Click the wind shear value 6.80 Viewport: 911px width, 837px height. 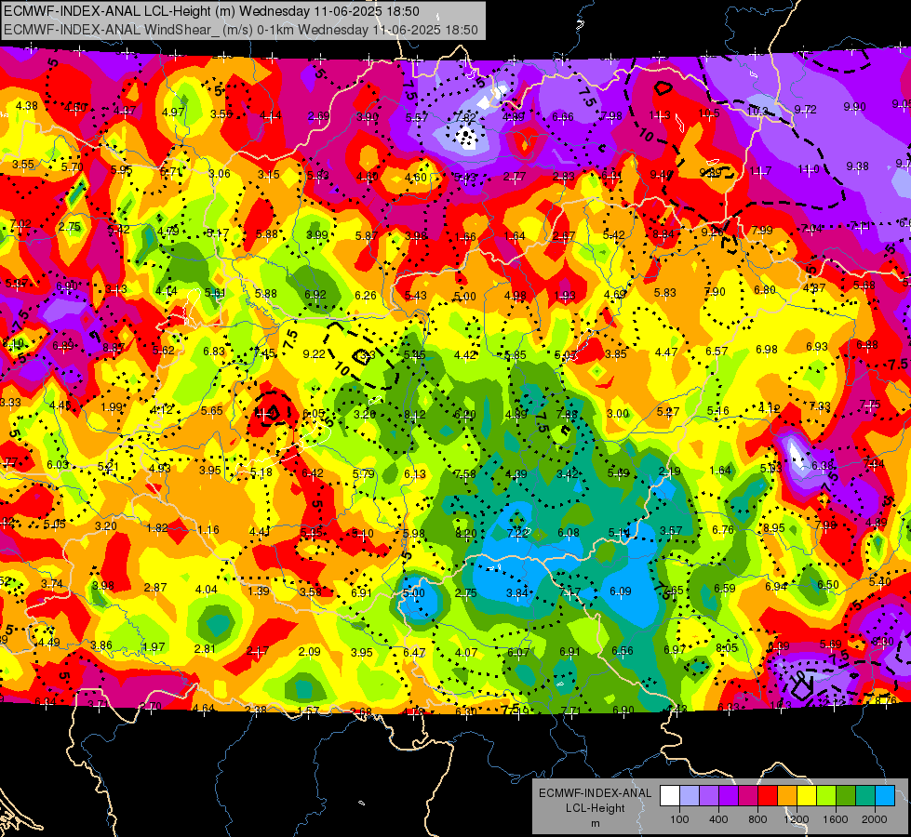(x=765, y=290)
